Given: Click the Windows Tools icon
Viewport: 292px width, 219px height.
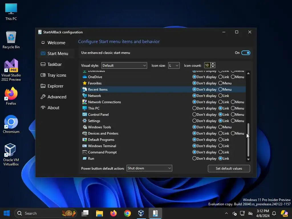Looking at the screenshot, I should [84, 127].
